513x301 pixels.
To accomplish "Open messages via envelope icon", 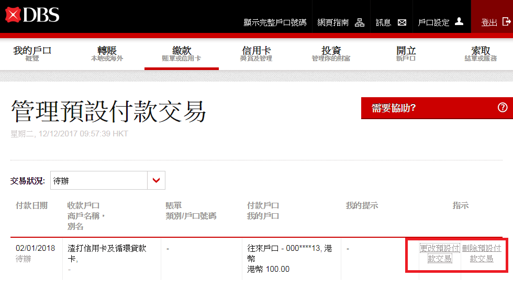I will [x=402, y=22].
